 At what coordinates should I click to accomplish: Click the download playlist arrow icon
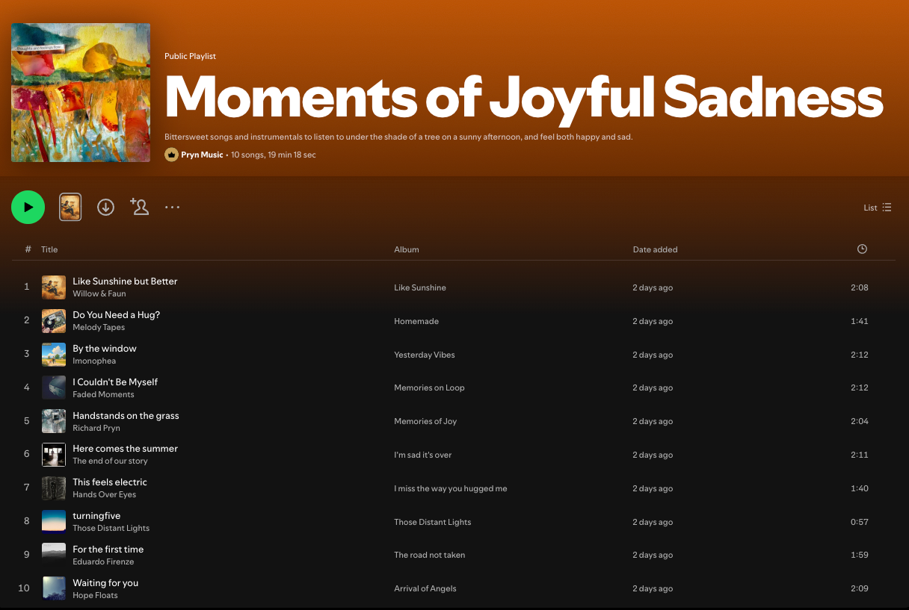[x=106, y=208]
